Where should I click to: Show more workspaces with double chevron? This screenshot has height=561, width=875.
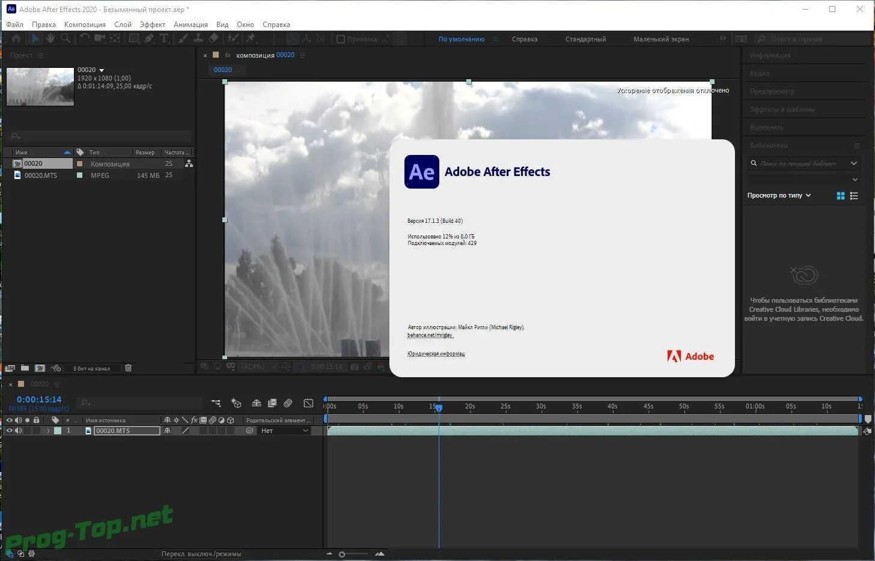(723, 38)
